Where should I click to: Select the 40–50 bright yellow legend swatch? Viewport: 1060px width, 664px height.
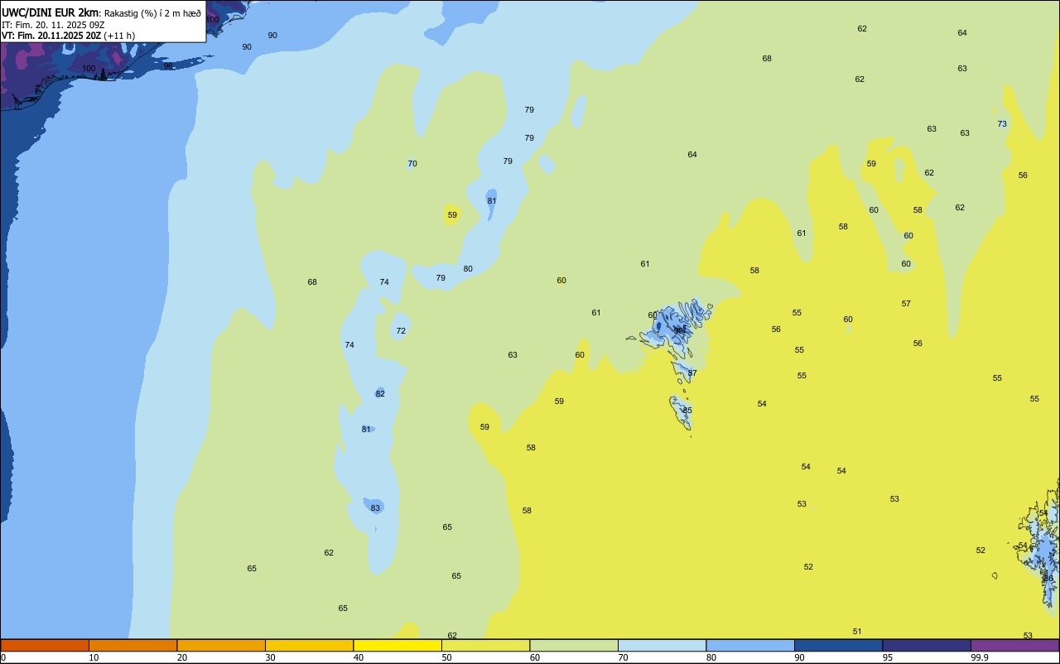(x=397, y=645)
